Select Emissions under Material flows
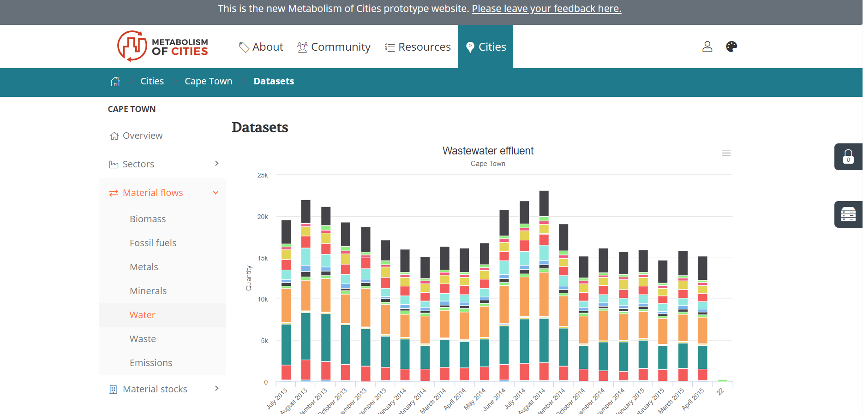The width and height of the screenshot is (863, 414). pos(151,363)
